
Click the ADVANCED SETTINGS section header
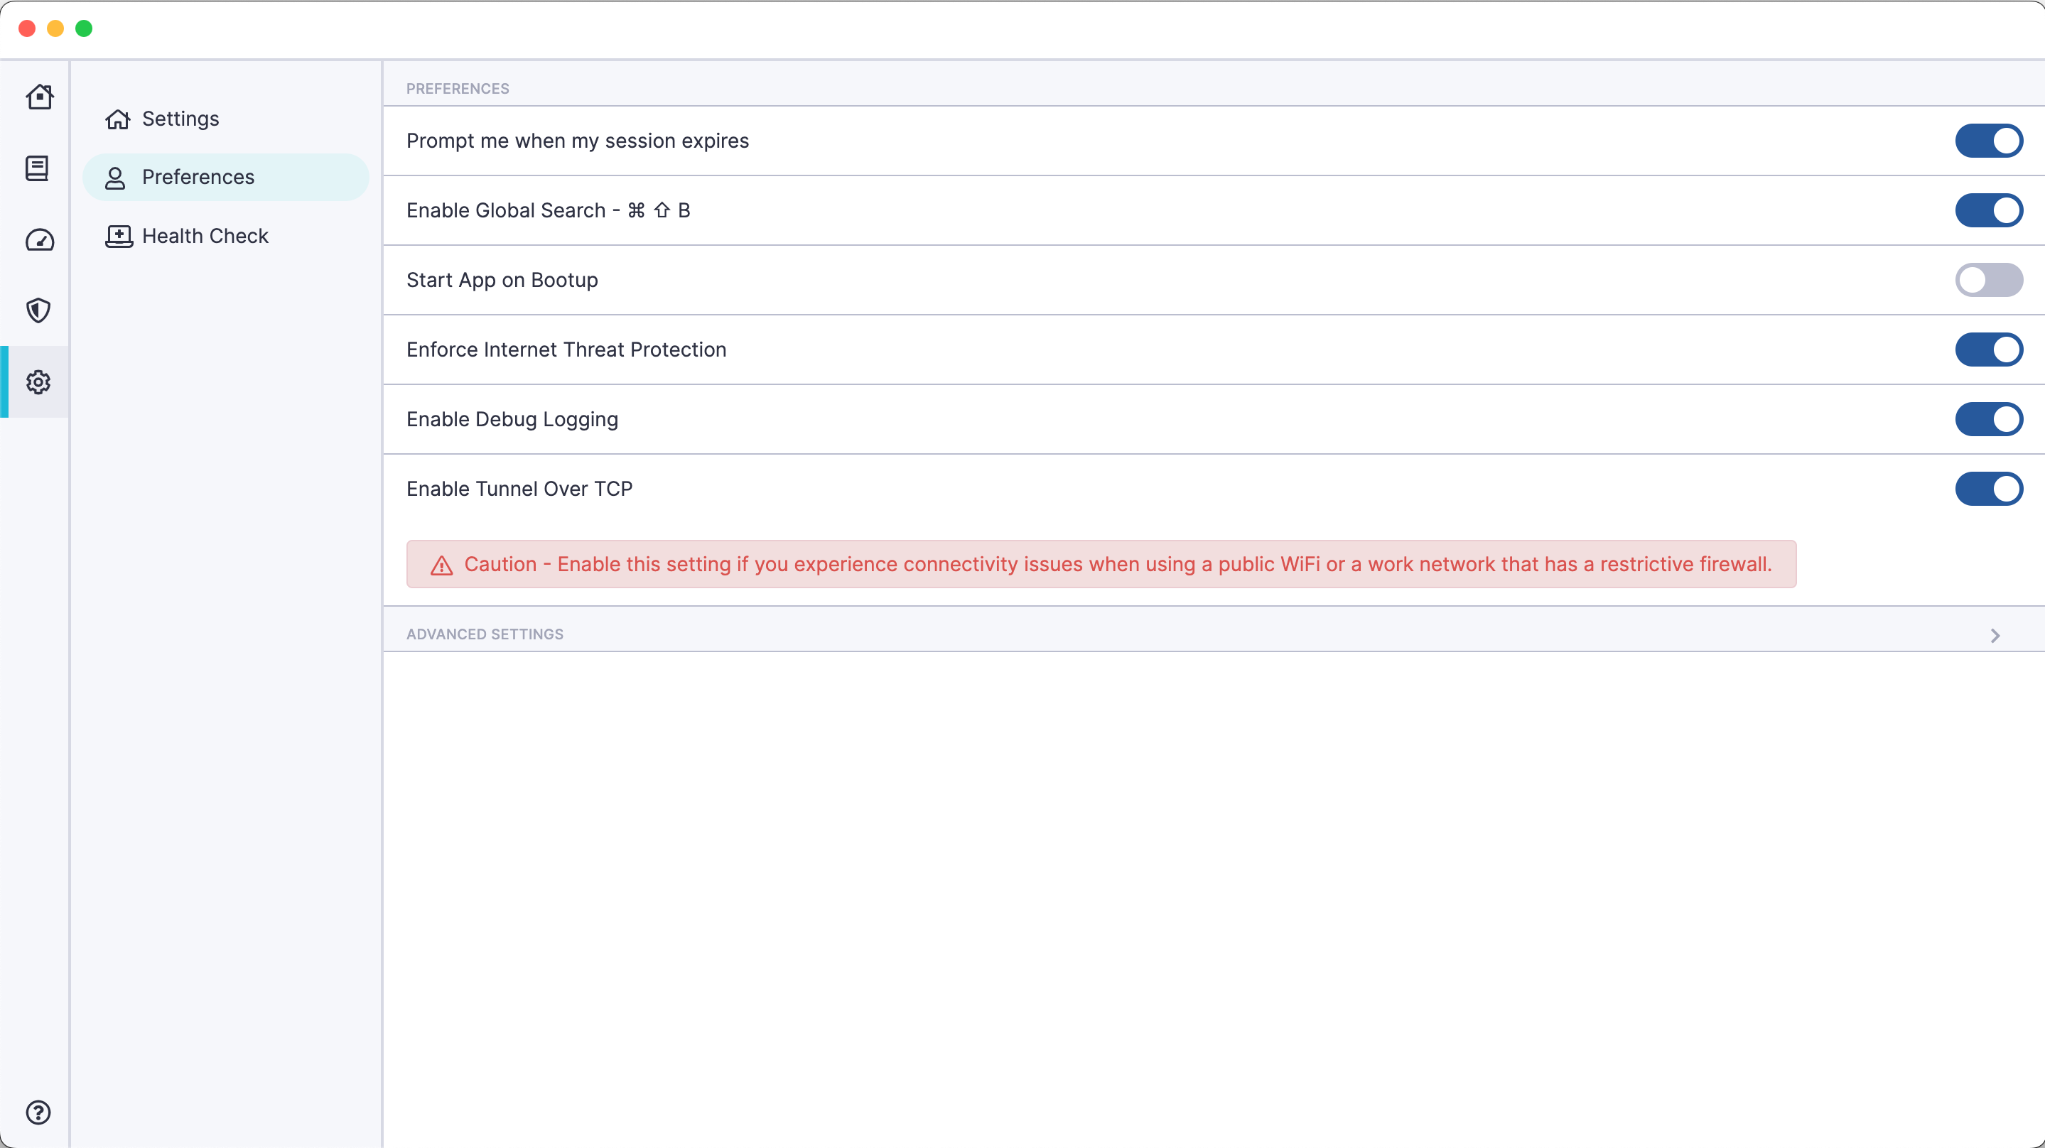[x=485, y=634]
